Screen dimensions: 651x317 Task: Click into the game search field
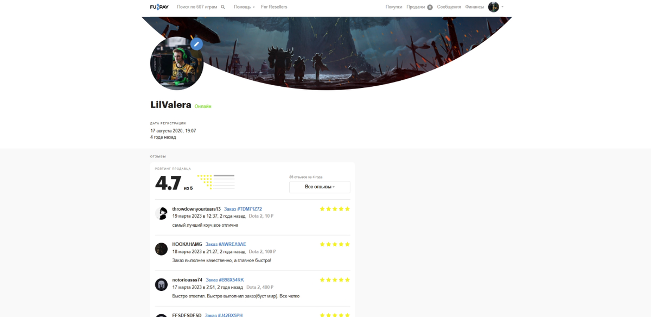click(x=197, y=7)
